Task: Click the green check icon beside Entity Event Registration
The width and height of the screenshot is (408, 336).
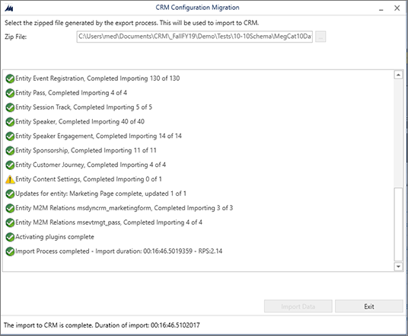Action: click(10, 78)
